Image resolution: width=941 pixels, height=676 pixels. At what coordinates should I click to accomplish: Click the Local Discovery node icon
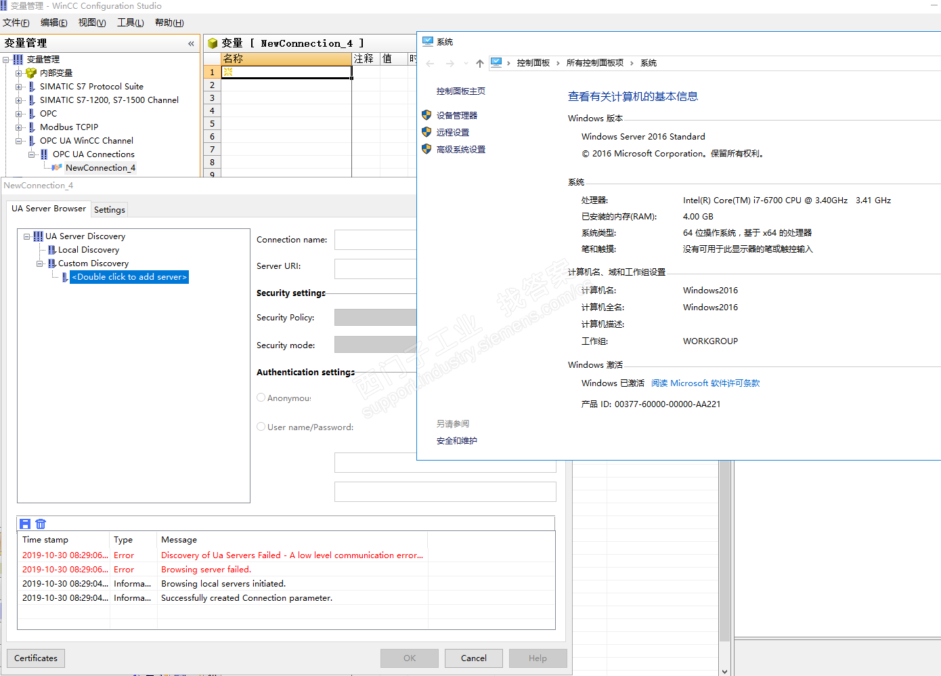[x=52, y=250]
